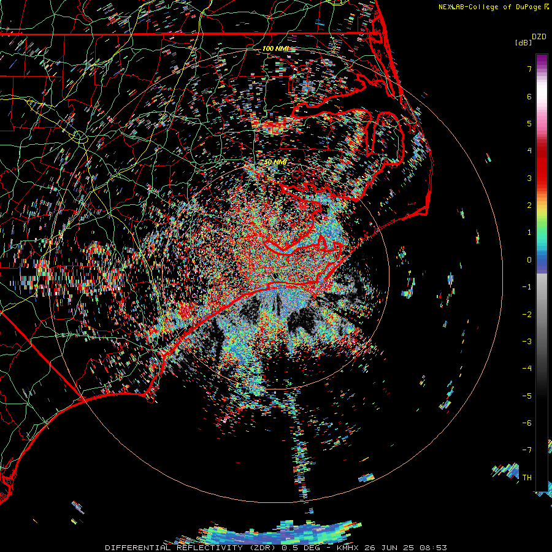The width and height of the screenshot is (552, 552).
Task: Click the legend value -6
Action: pos(527,423)
